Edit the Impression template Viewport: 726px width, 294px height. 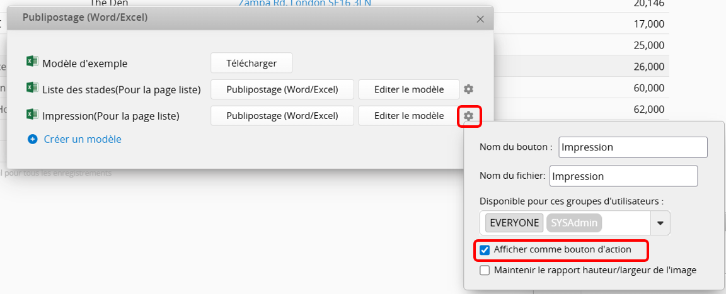[x=408, y=116]
